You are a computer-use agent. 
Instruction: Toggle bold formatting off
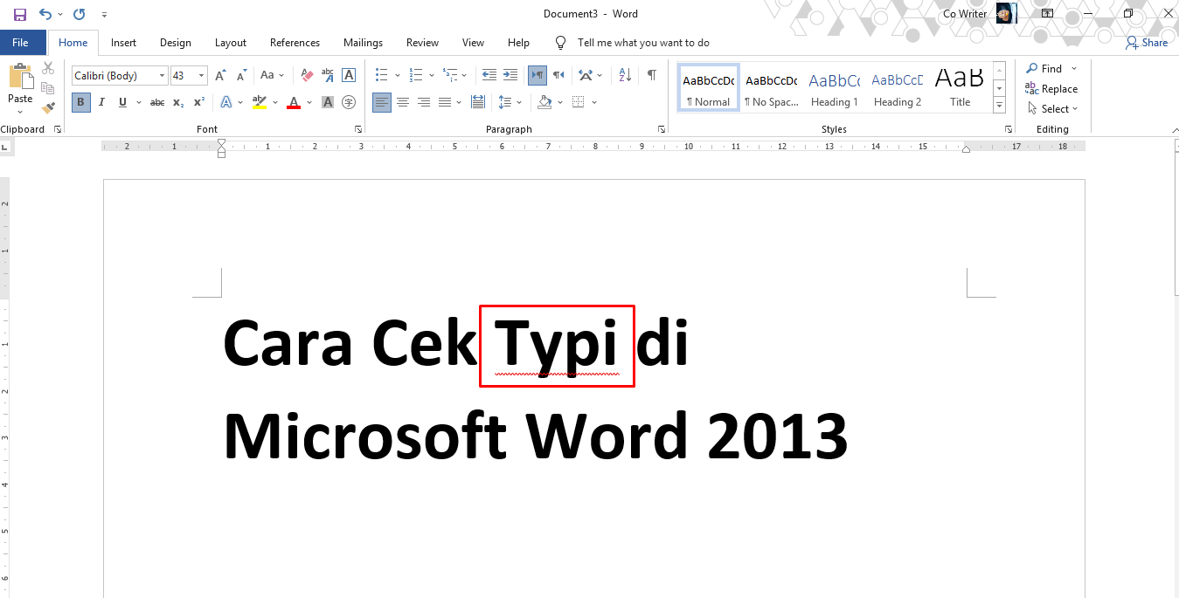click(80, 102)
